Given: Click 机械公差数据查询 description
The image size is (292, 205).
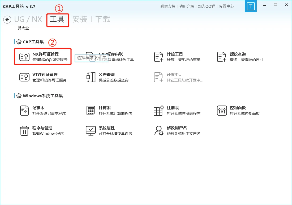Looking at the screenshot, I should (x=114, y=80).
